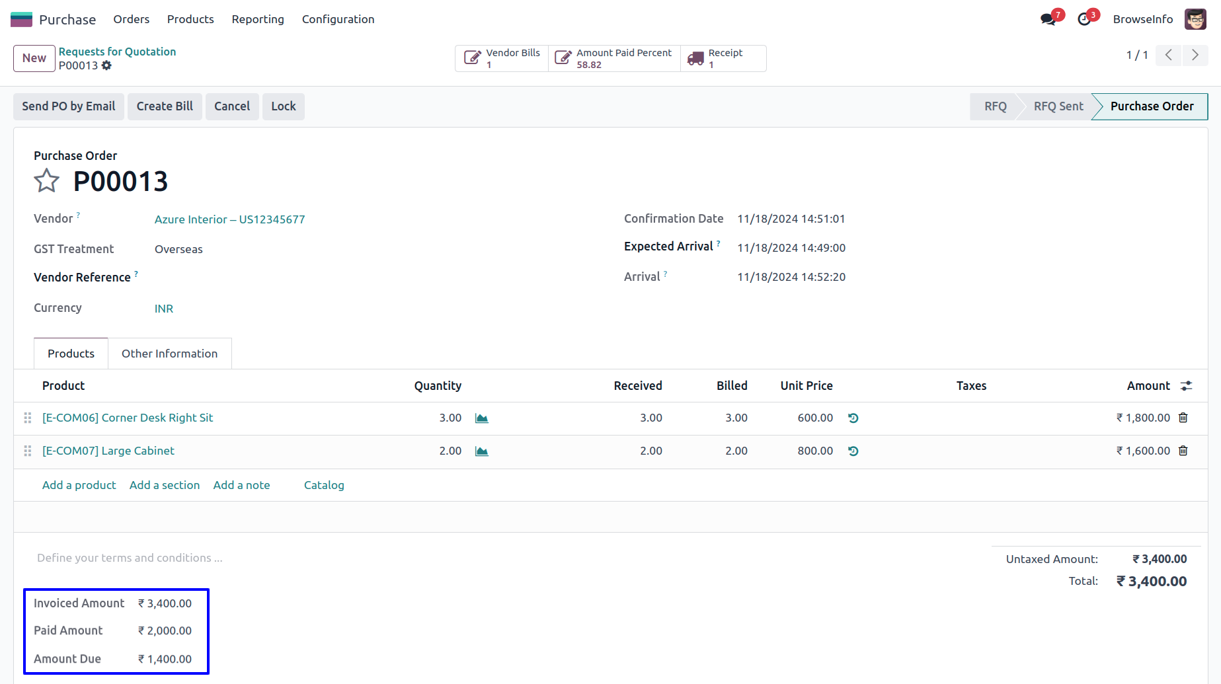Open the gear actions menu beside P00013
The width and height of the screenshot is (1221, 684).
[106, 65]
